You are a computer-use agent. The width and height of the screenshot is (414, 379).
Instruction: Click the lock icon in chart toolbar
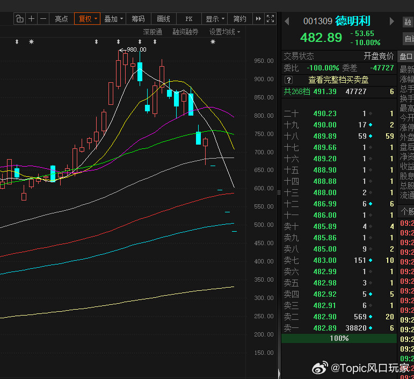click(20, 19)
